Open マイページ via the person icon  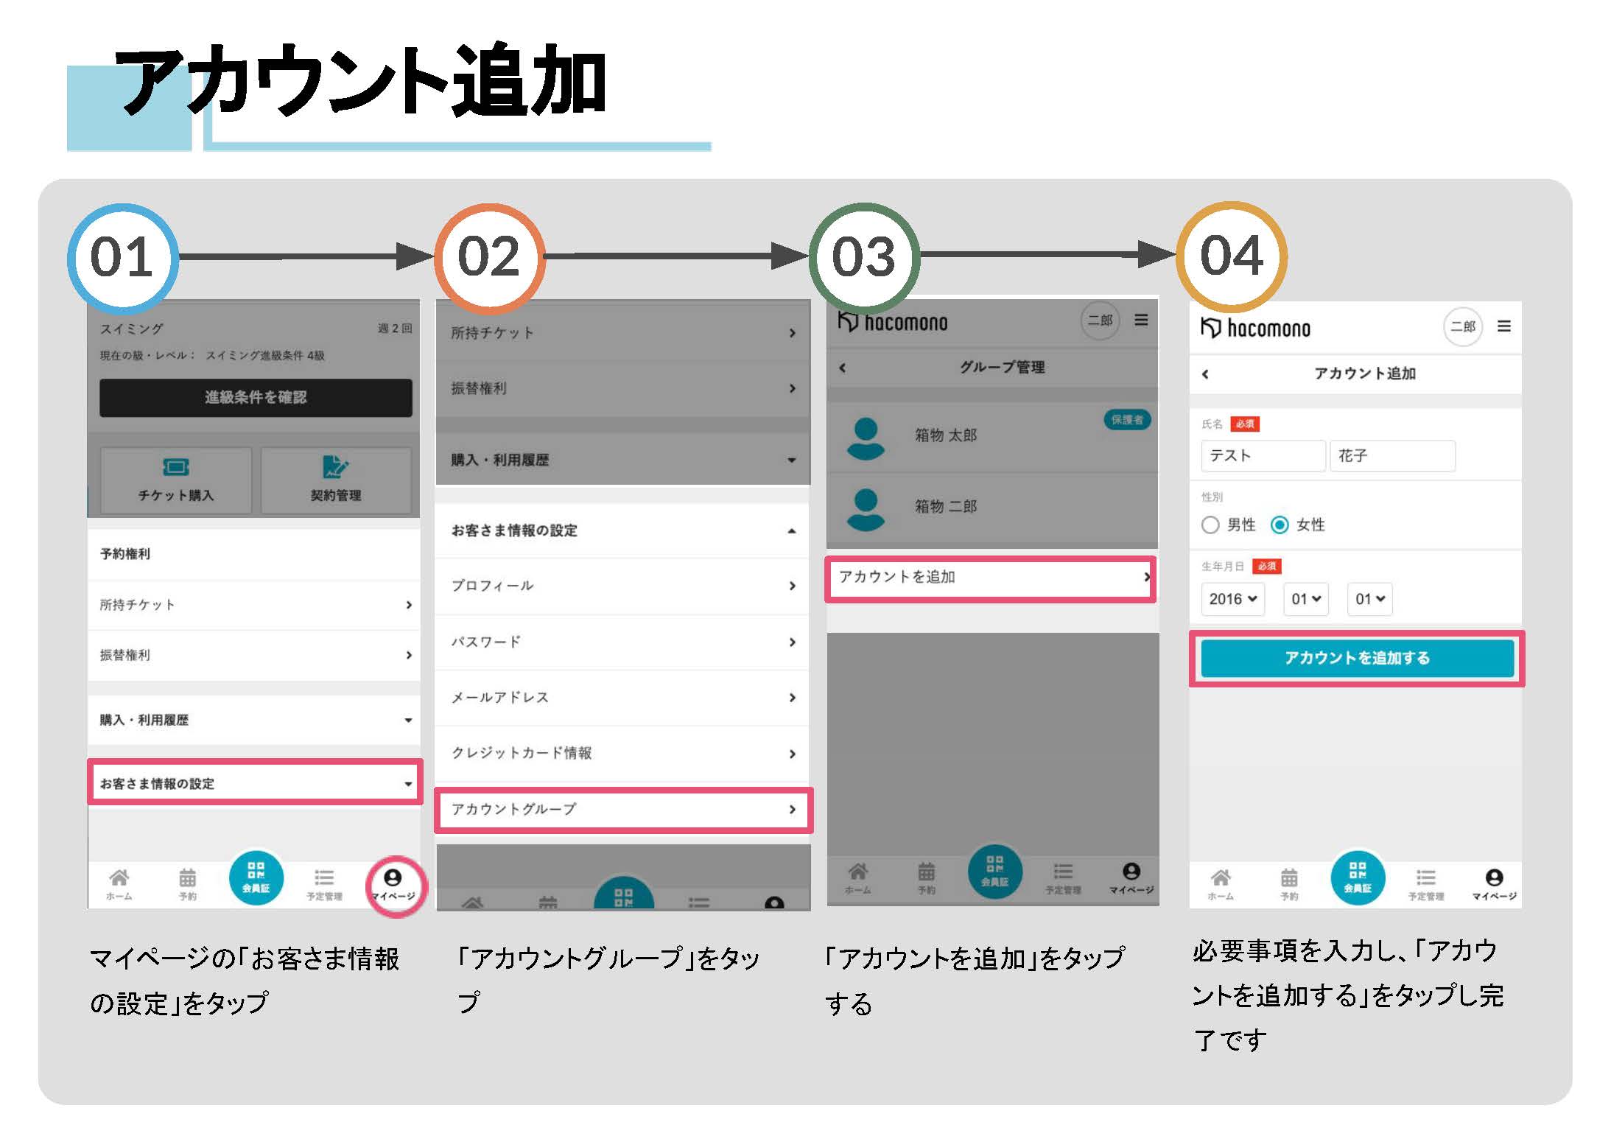394,880
